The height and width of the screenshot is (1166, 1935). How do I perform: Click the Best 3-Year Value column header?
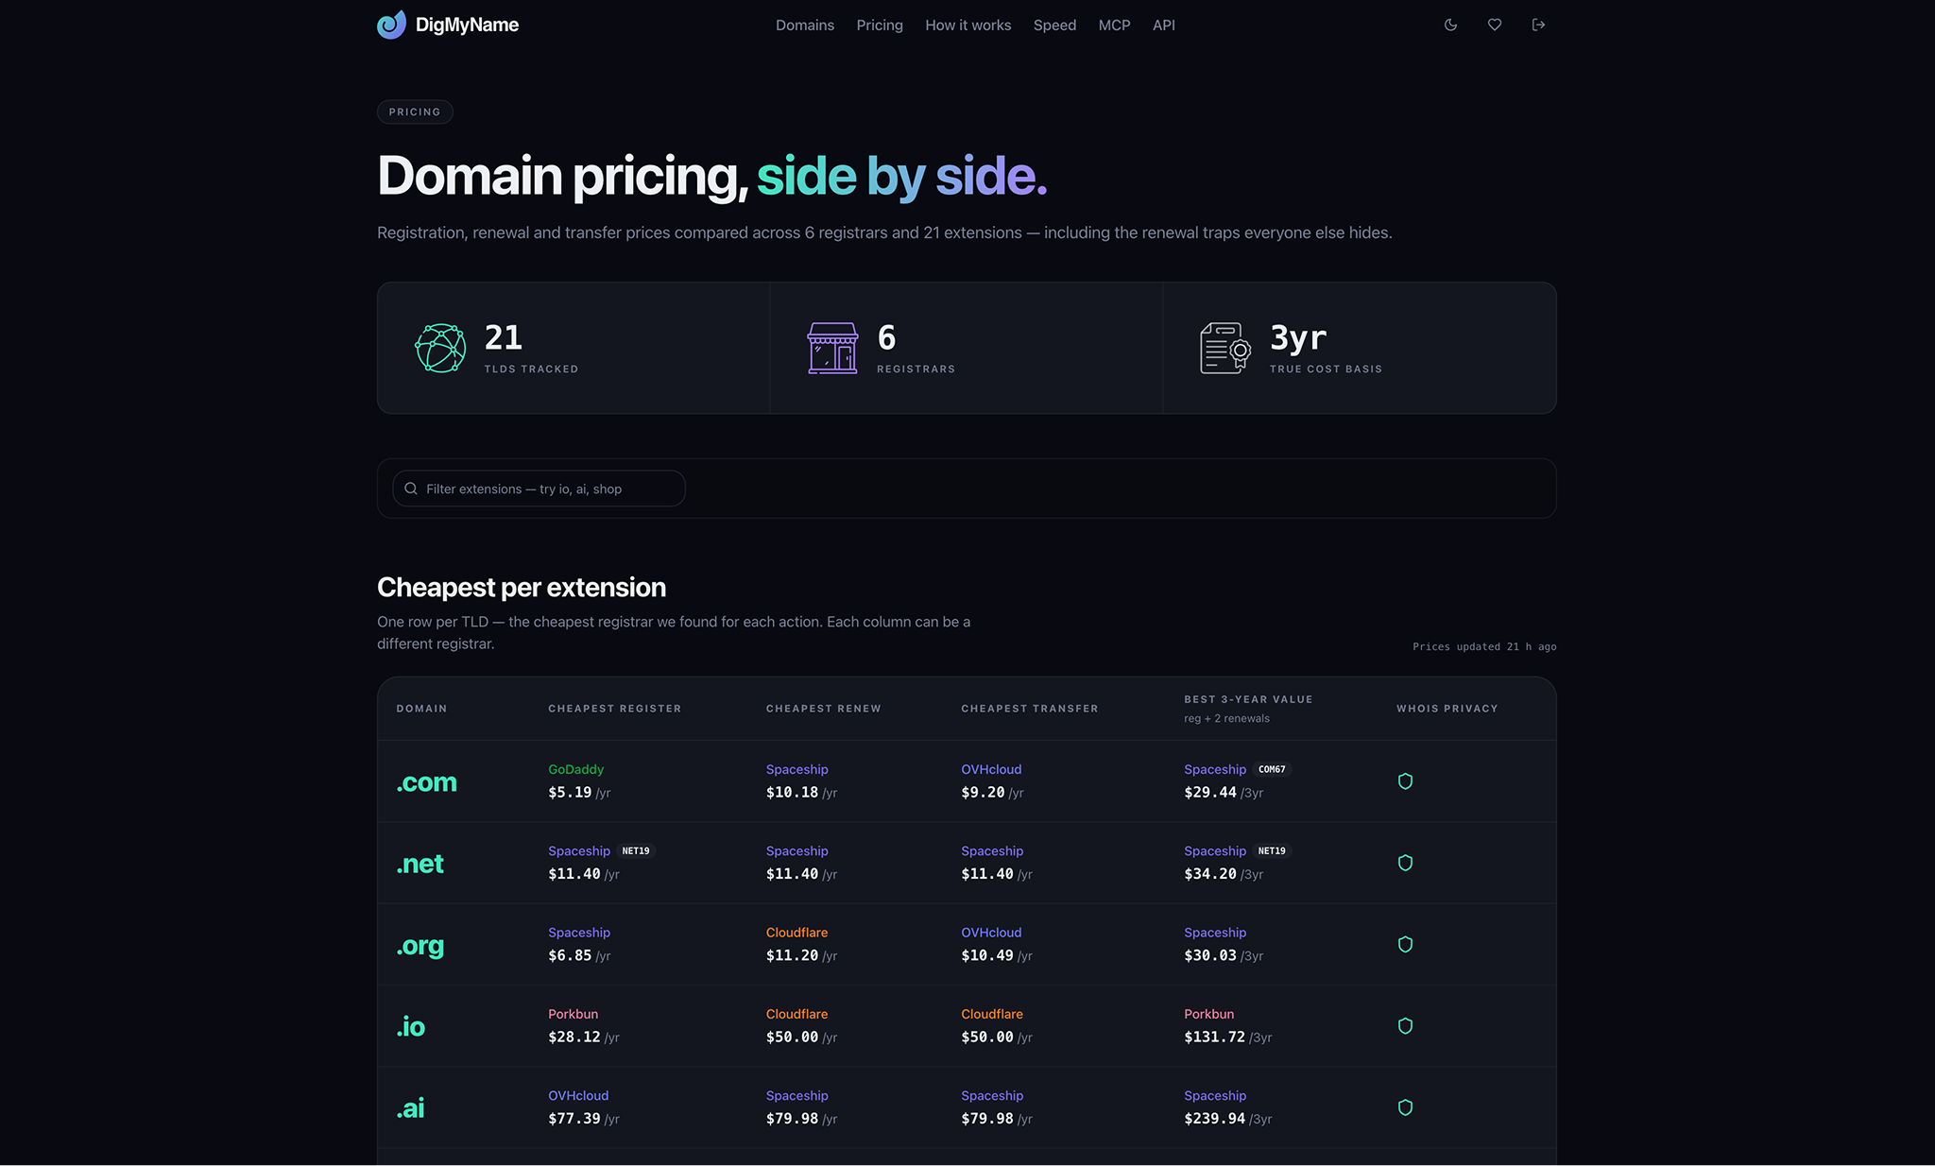click(x=1248, y=699)
